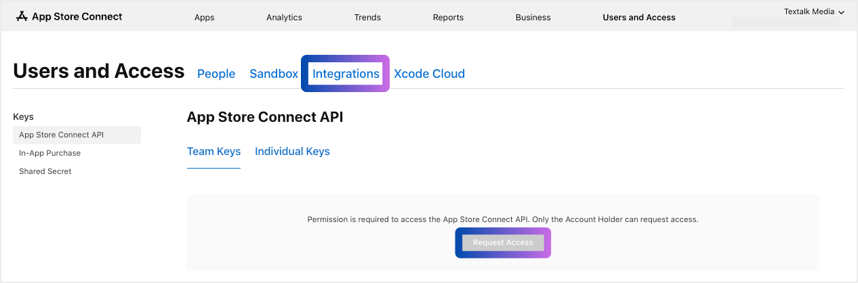Open the Apps section
Image resolution: width=858 pixels, height=283 pixels.
tap(204, 18)
